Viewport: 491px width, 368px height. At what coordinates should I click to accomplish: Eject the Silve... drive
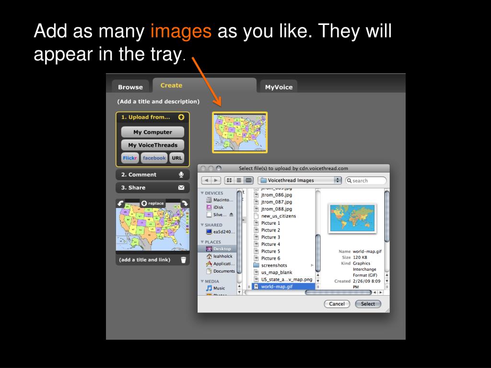[x=232, y=215]
